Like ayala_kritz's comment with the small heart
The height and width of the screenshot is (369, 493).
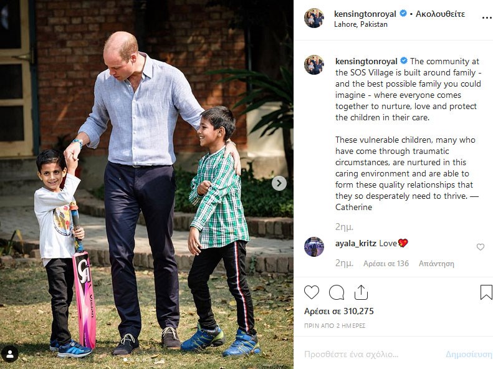[x=480, y=247]
